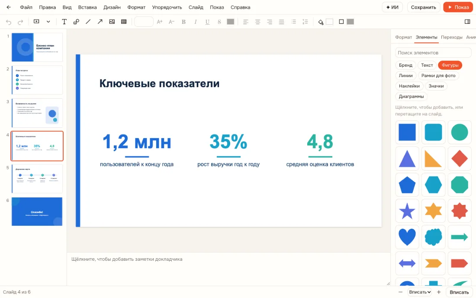Add the green circle shape
Viewport: 476px width, 298px height.
point(459,132)
